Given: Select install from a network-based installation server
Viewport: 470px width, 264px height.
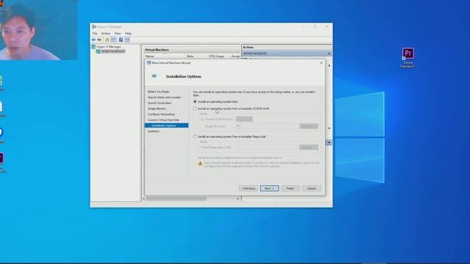Looking at the screenshot, I should pyautogui.click(x=195, y=158).
